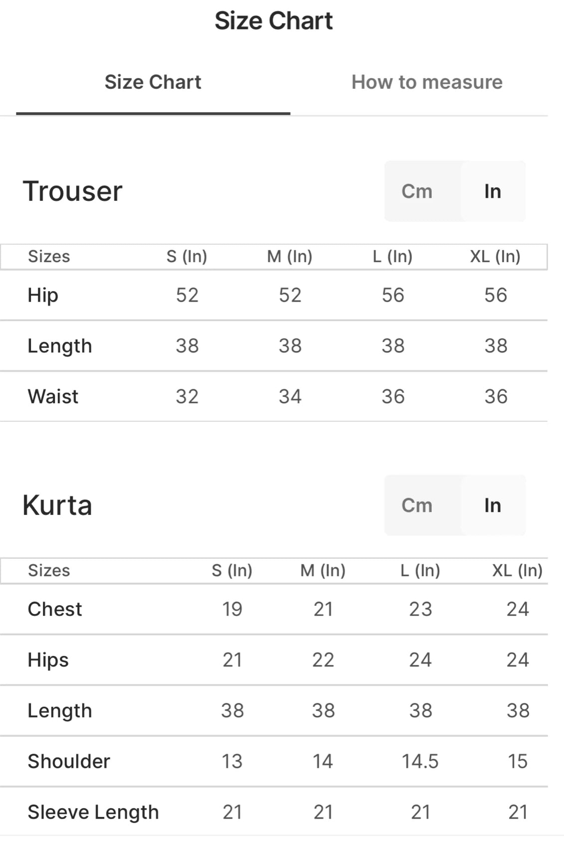Viewport: 564px width, 851px height.
Task: Switch Kurta units to Cm
Action: (x=417, y=506)
